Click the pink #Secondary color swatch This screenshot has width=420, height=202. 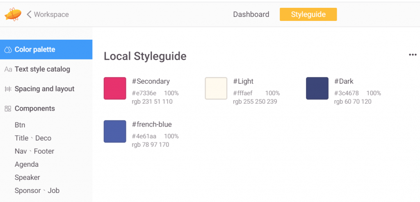(115, 88)
